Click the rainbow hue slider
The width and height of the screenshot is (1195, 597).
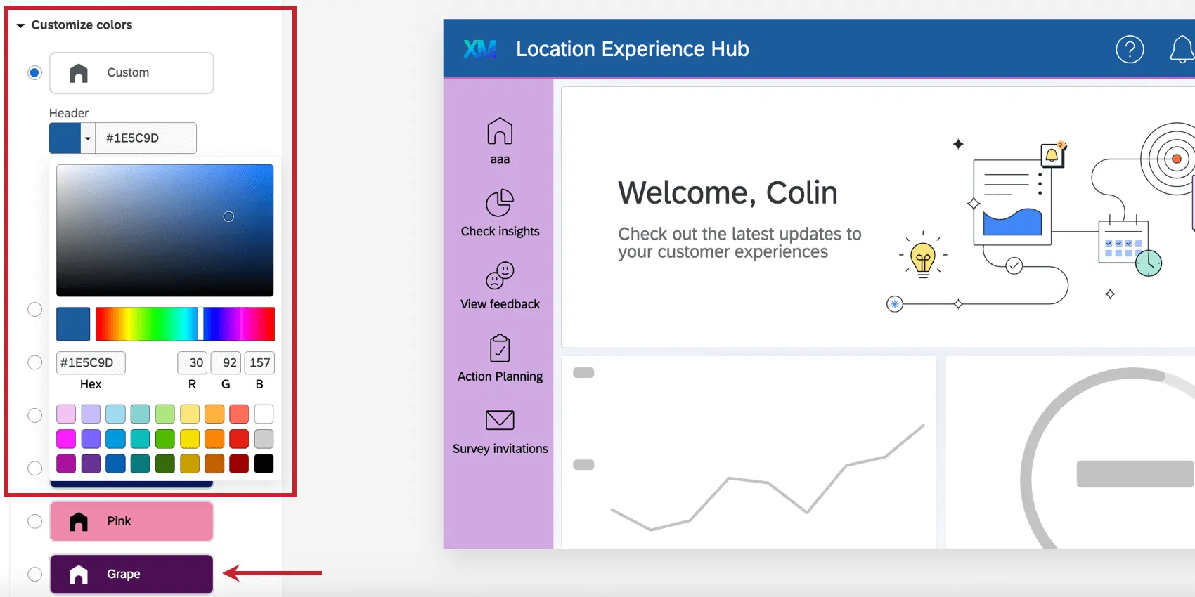185,324
